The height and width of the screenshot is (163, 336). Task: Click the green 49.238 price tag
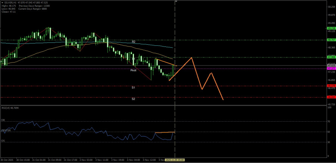tap(331, 28)
